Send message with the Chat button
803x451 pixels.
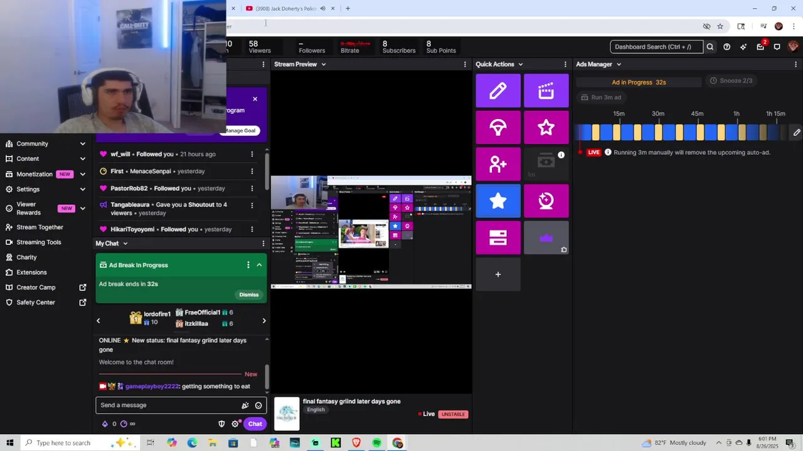point(255,424)
